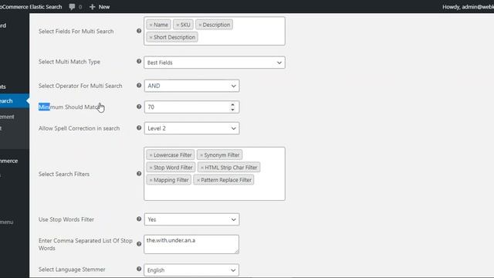
Task: Open the WooCommerce Elastic Search site link
Action: tap(31, 7)
